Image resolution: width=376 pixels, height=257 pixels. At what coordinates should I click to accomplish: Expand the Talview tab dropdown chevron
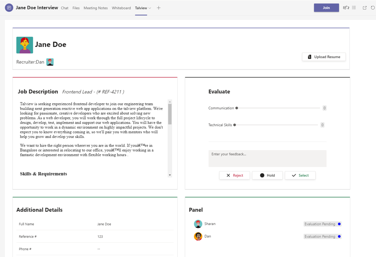(150, 8)
